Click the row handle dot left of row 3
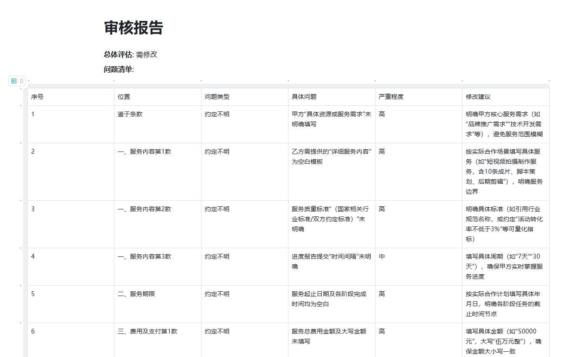This screenshot has width=574, height=357. (x=20, y=201)
